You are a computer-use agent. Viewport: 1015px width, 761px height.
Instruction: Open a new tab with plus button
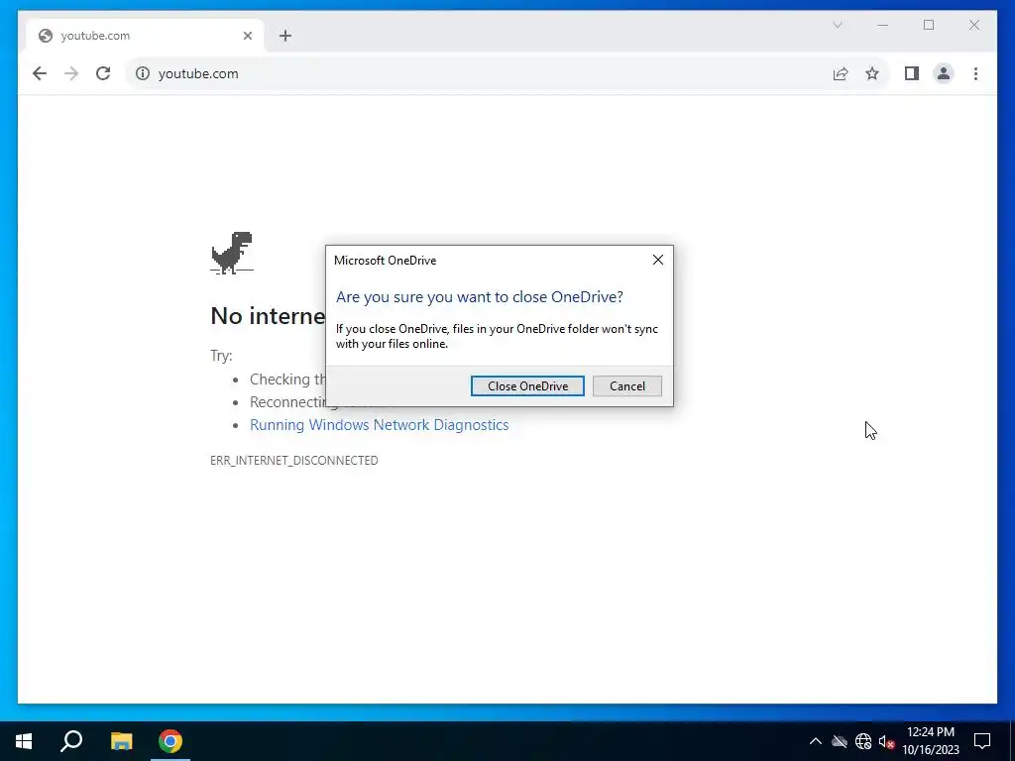[x=285, y=36]
